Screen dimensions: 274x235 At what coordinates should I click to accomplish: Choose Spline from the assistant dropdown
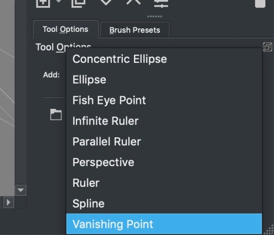tap(164, 204)
